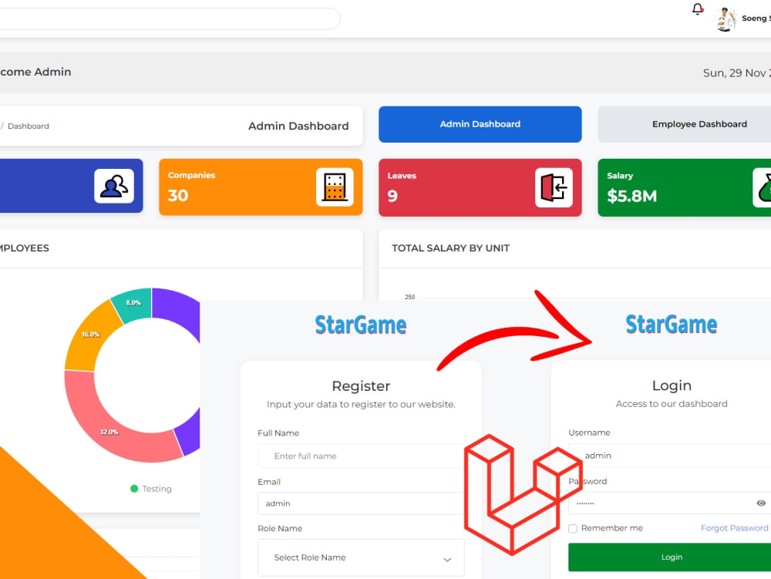
Task: Toggle password visibility eye icon
Action: (x=761, y=503)
